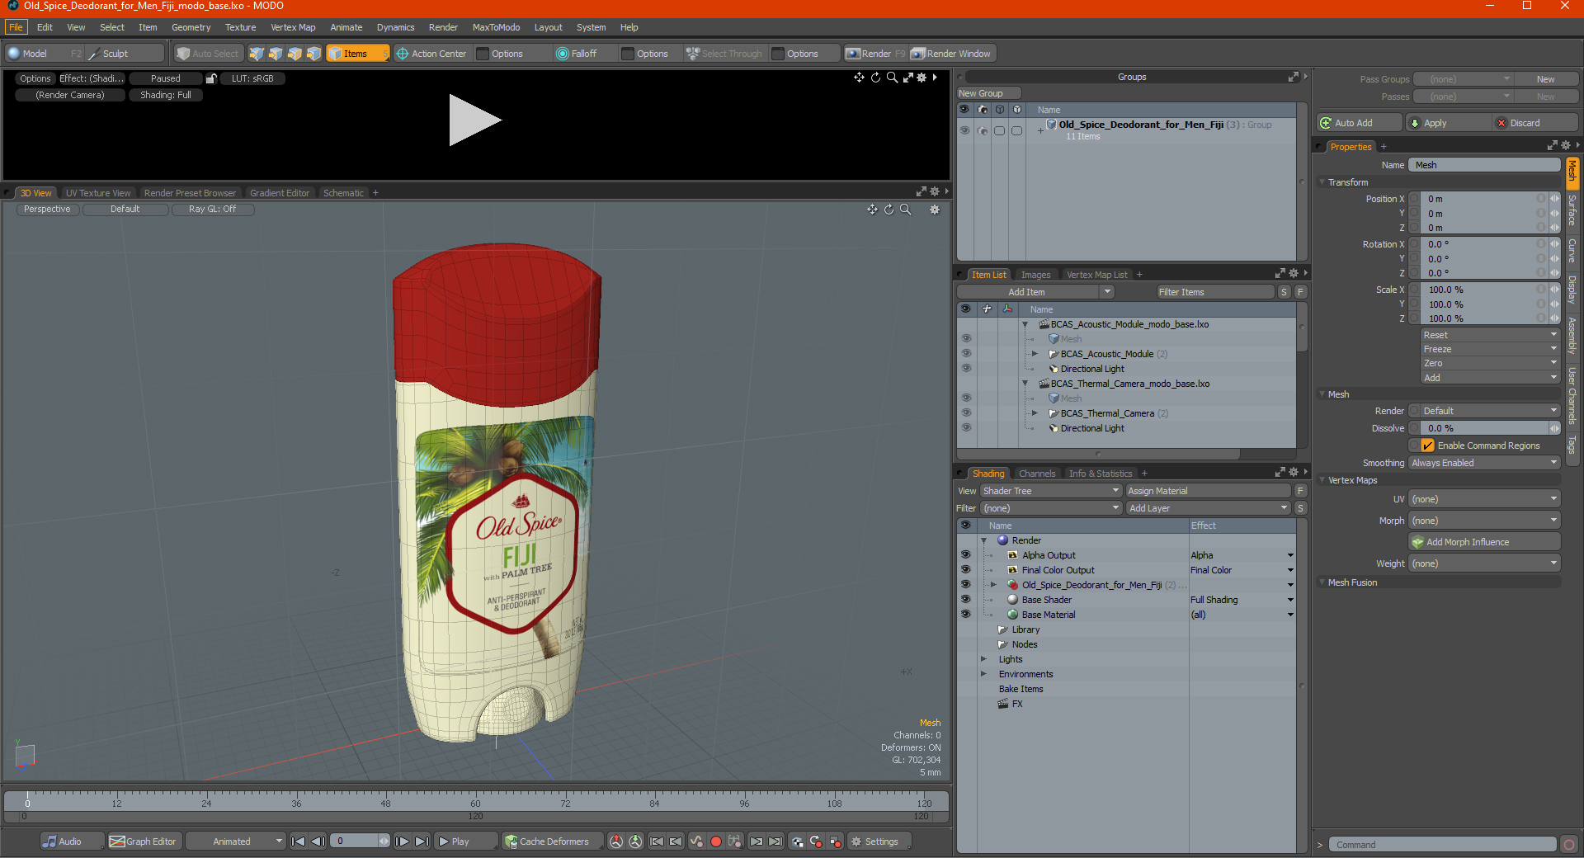Switch to Channels tab
Viewport: 1584px width, 858px height.
click(1036, 474)
